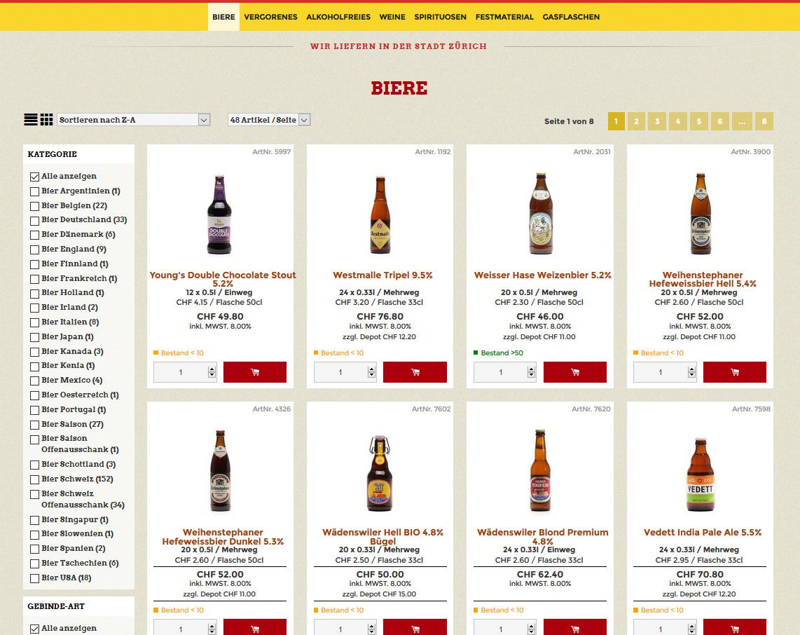Open the Vergorenes menu

[270, 17]
